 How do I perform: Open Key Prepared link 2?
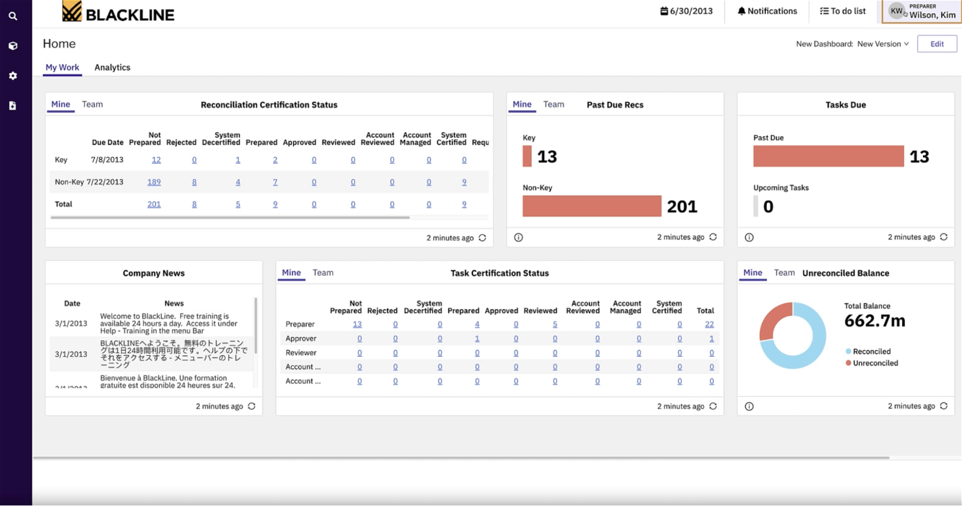pyautogui.click(x=275, y=160)
